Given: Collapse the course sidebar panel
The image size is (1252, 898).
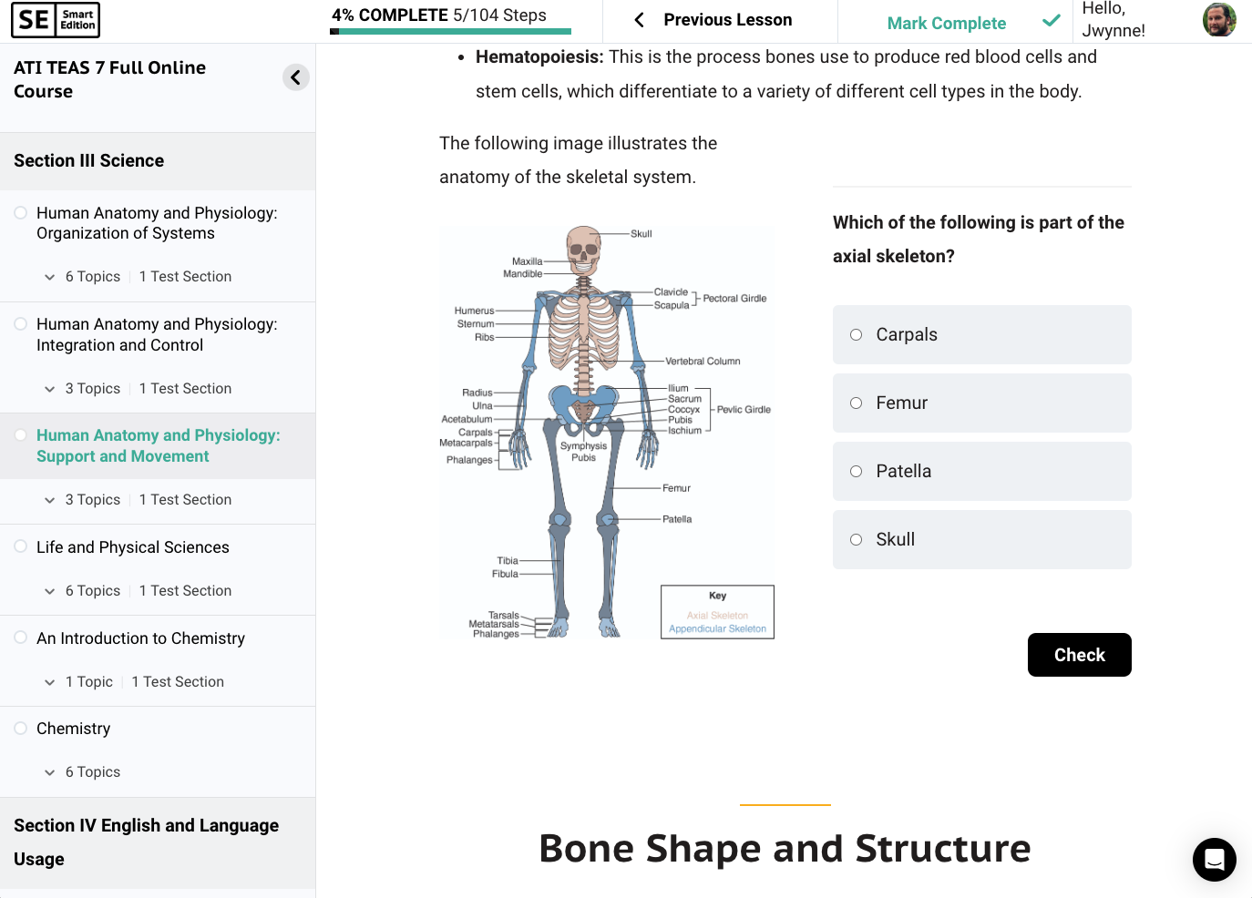Looking at the screenshot, I should tap(295, 77).
